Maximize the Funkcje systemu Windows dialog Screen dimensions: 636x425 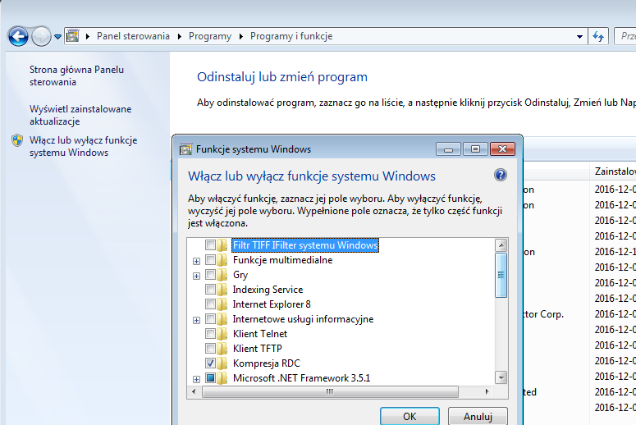pos(475,149)
